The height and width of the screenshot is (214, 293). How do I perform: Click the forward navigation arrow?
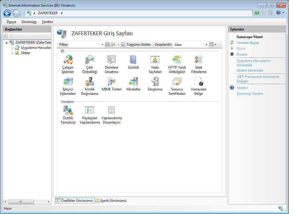point(17,13)
